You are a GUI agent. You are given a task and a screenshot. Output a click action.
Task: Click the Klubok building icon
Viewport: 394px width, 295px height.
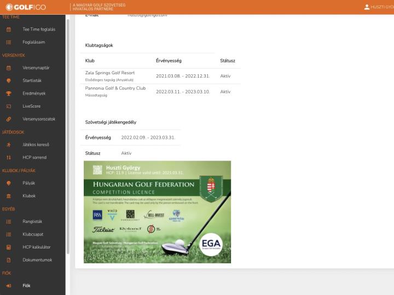(x=9, y=196)
